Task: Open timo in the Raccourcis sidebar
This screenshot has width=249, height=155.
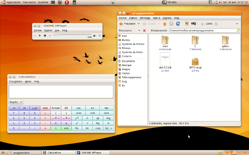Action: click(x=124, y=36)
